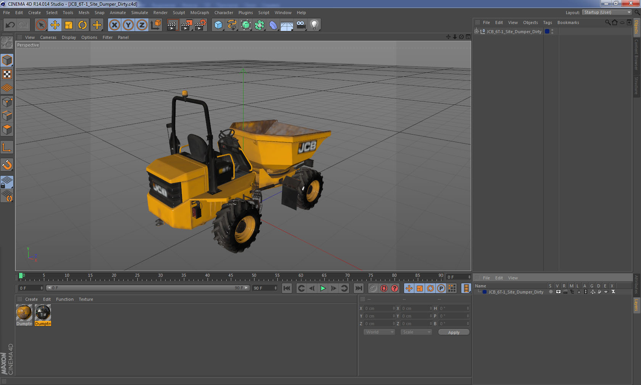The height and width of the screenshot is (385, 641).
Task: Switch to Points mode
Action: 7,102
